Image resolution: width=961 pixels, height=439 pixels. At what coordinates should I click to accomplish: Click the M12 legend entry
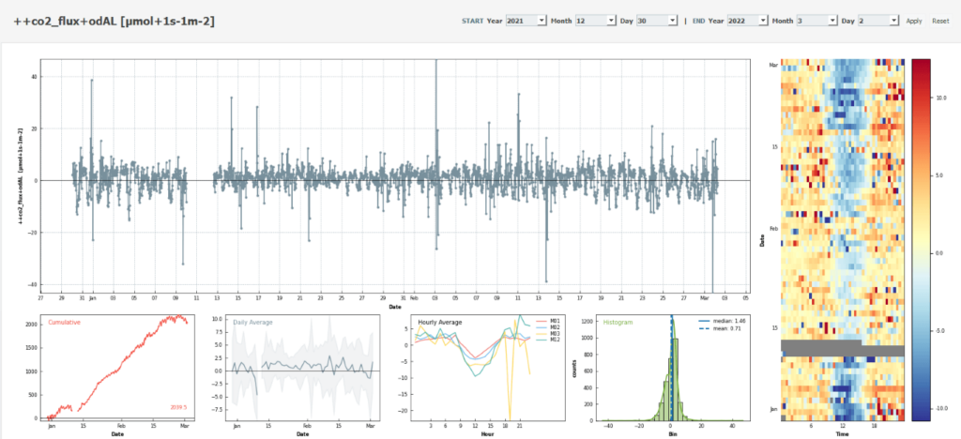(x=548, y=340)
